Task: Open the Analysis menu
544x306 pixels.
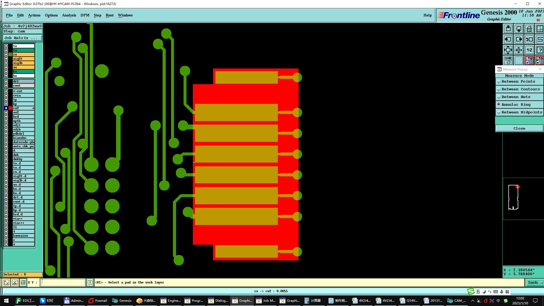Action: (x=69, y=15)
